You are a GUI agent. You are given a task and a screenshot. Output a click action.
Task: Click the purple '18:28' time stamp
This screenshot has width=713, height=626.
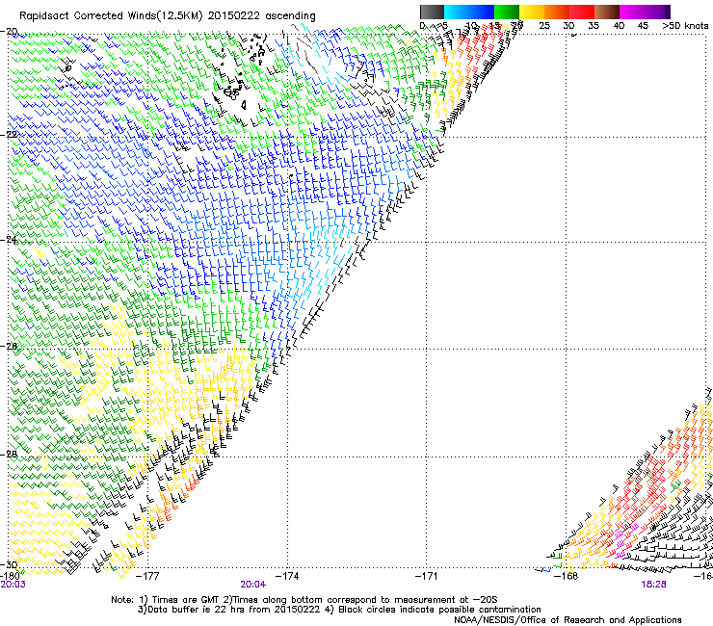point(653,585)
